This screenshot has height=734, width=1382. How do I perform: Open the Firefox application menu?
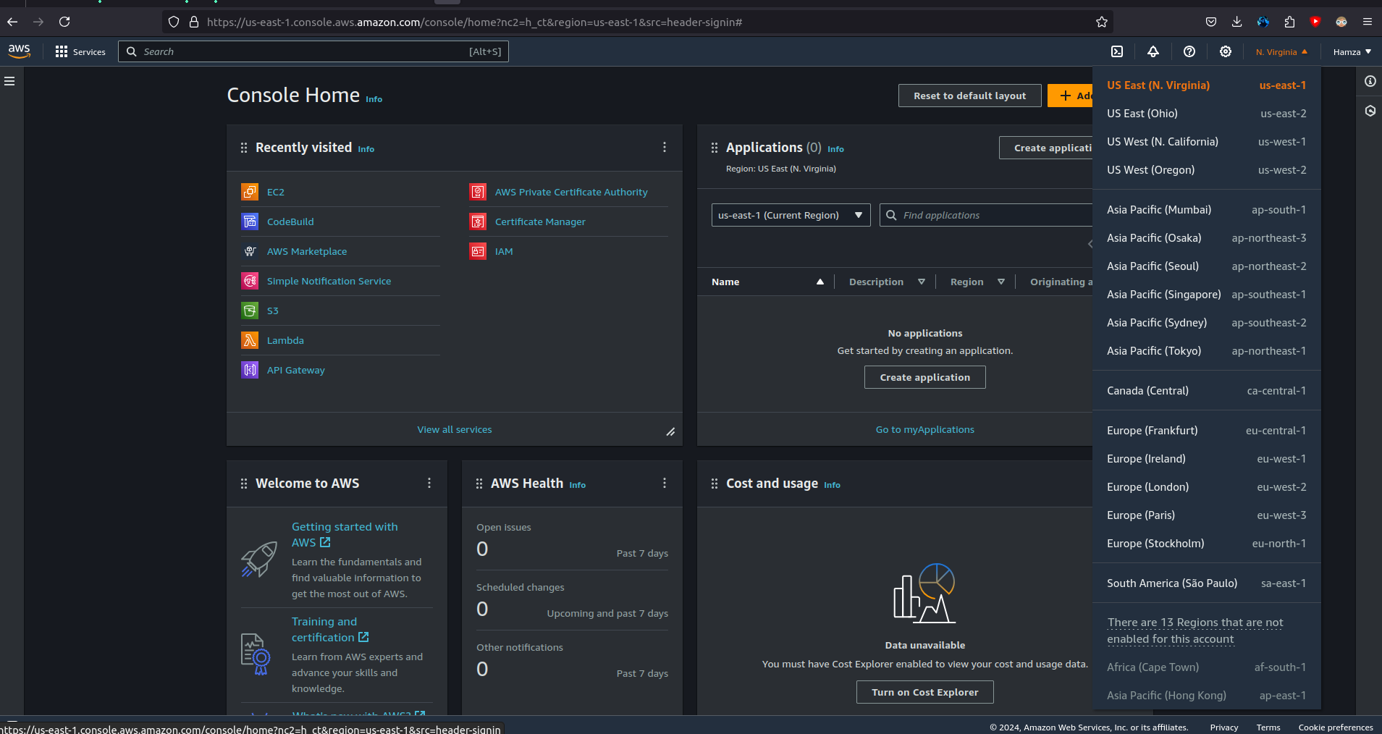(x=1368, y=22)
